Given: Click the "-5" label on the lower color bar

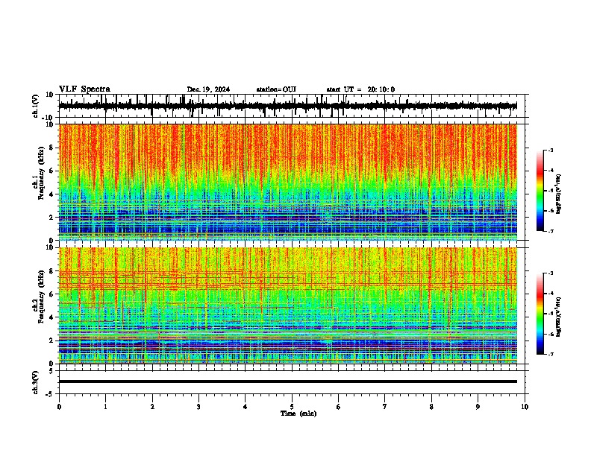Looking at the screenshot, I should (x=550, y=314).
